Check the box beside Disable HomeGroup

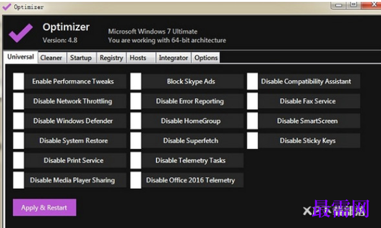point(135,120)
